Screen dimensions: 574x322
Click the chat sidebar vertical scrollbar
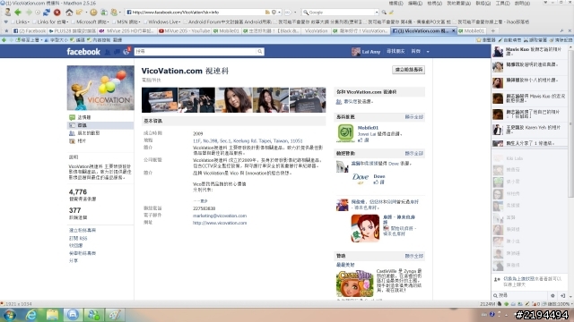[571, 124]
